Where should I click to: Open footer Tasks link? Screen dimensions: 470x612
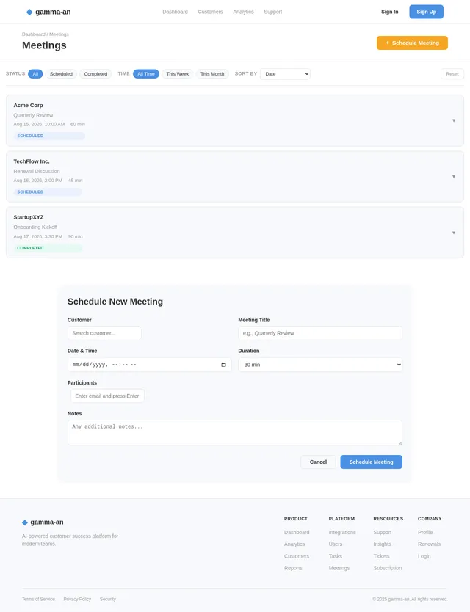[335, 556]
